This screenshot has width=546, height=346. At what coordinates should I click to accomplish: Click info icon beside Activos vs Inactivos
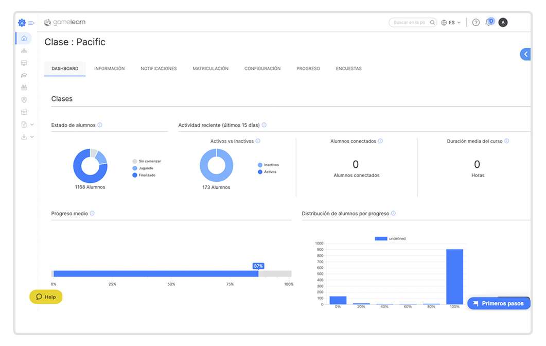(x=258, y=141)
